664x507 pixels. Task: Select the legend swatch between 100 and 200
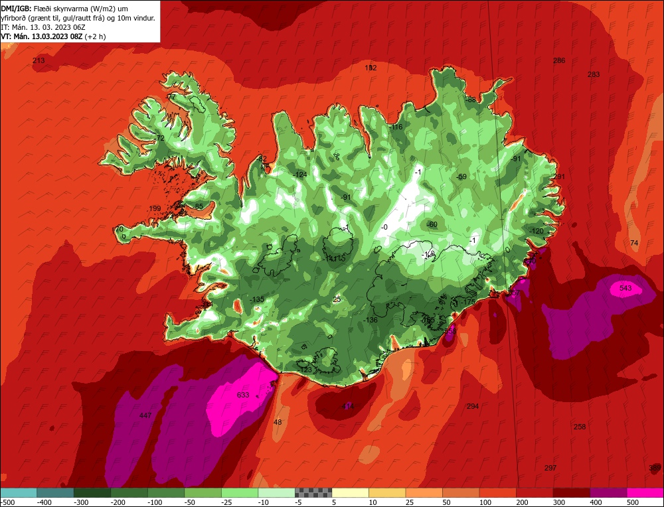pyautogui.click(x=498, y=492)
